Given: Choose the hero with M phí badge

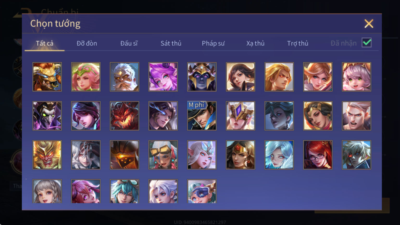Looking at the screenshot, I should click(202, 116).
